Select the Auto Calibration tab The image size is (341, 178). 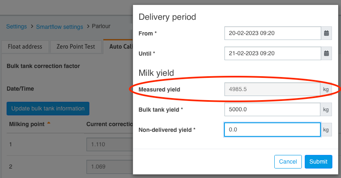point(118,46)
